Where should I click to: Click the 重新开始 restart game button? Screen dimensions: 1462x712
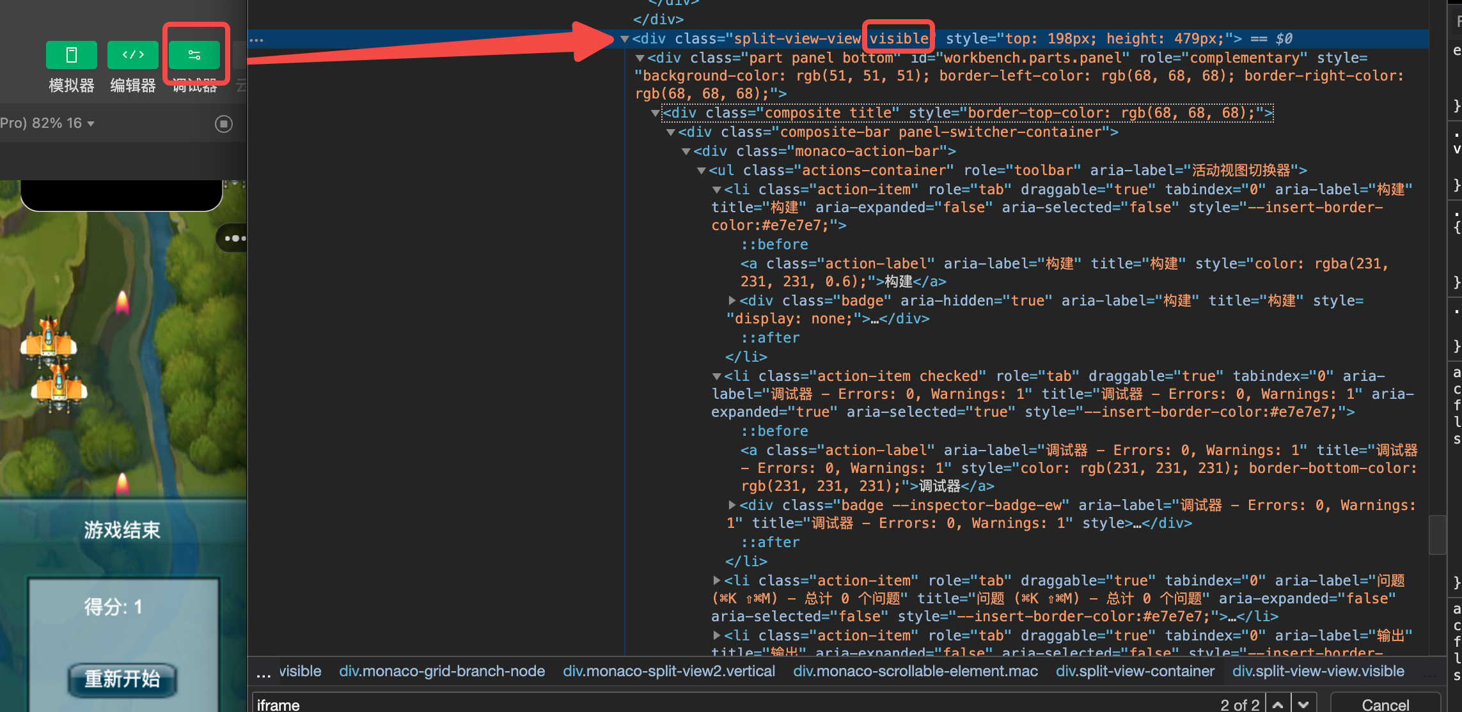pos(122,678)
